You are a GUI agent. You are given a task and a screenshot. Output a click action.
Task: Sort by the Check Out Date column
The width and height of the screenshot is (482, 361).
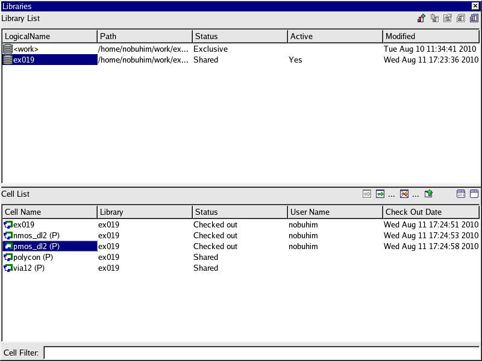(x=431, y=212)
